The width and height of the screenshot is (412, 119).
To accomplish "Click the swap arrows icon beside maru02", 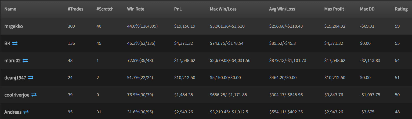I will tap(25, 61).
